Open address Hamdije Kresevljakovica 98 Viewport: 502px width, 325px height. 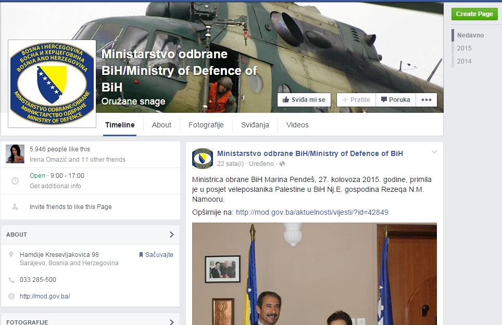(x=59, y=255)
